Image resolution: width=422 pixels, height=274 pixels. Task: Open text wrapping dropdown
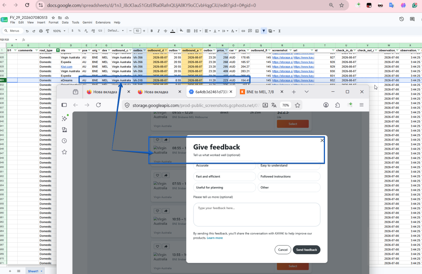pyautogui.click(x=225, y=31)
